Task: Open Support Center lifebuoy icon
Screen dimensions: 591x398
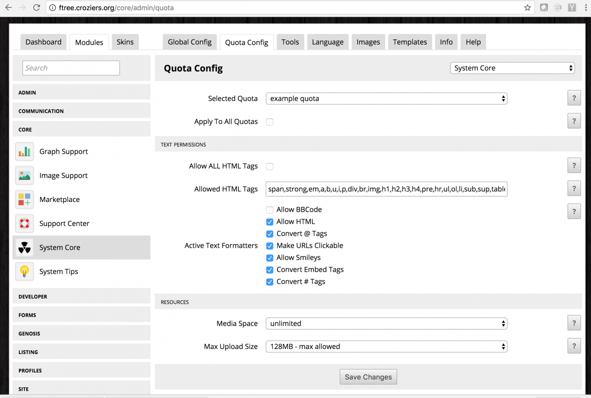Action: 24,224
